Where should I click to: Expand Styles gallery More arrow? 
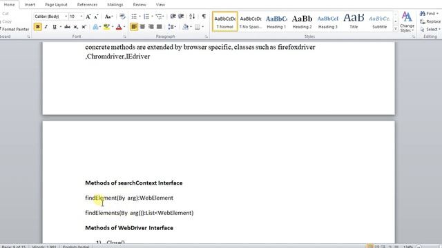coord(395,29)
